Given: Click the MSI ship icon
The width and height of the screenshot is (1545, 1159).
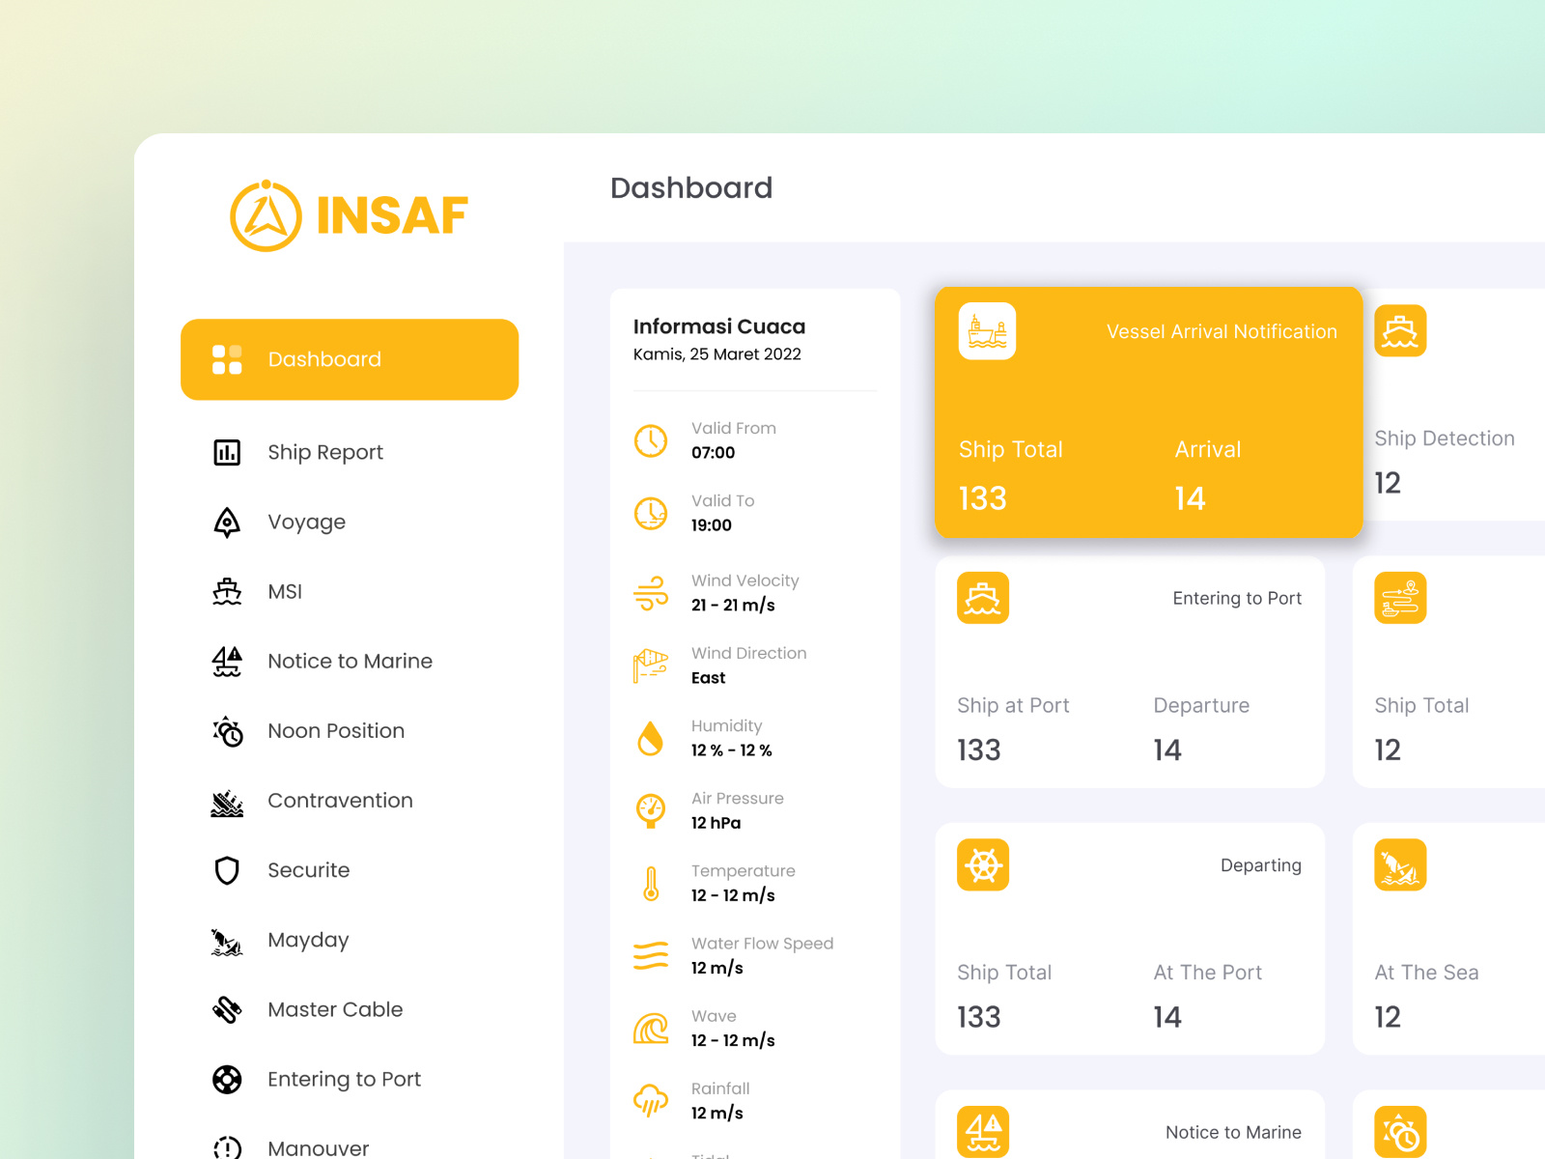Looking at the screenshot, I should coord(227,591).
